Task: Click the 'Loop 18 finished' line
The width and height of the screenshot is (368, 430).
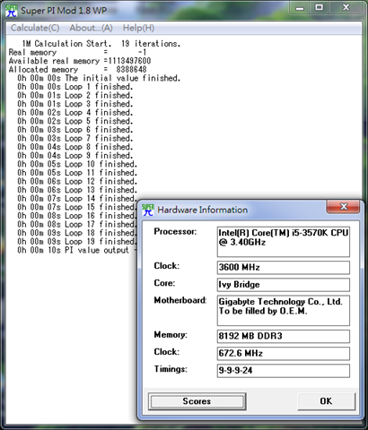Action: click(x=76, y=233)
